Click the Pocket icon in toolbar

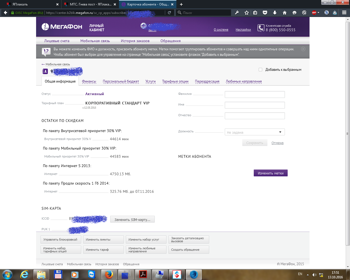tap(265, 13)
